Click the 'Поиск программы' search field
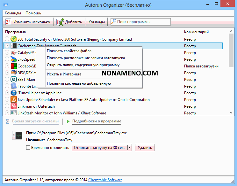The width and height of the screenshot is (237, 186). coord(143,22)
